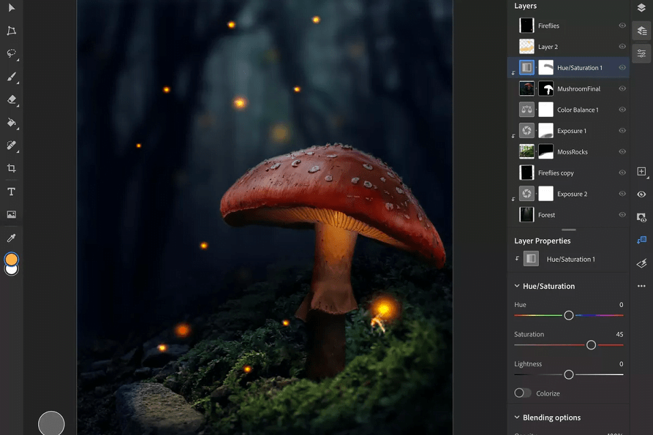Click the Forest layer thumbnail
This screenshot has width=653, height=435.
526,215
